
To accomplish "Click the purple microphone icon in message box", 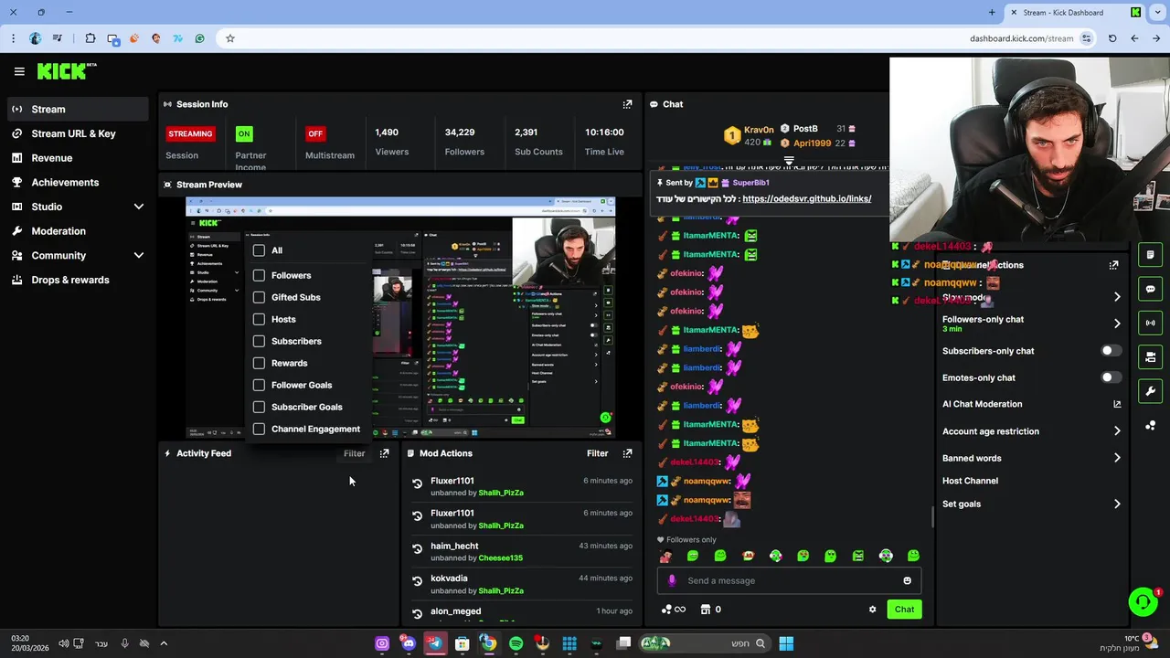I will pyautogui.click(x=672, y=580).
